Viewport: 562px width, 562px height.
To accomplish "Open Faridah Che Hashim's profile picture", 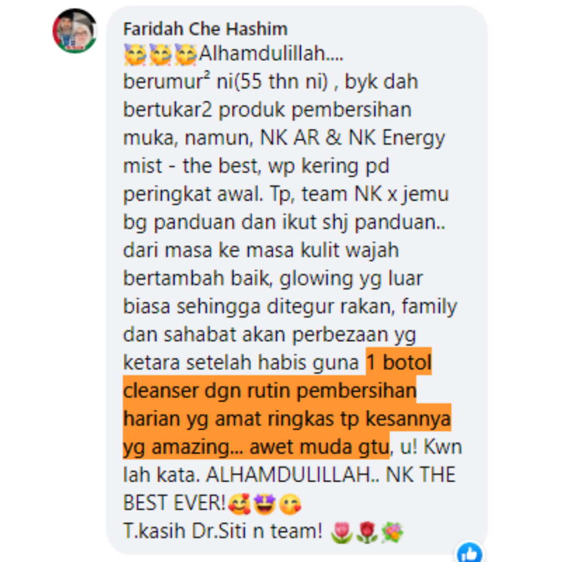I will (x=75, y=31).
